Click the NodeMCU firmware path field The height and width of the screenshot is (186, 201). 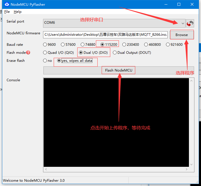pyautogui.click(x=105, y=35)
